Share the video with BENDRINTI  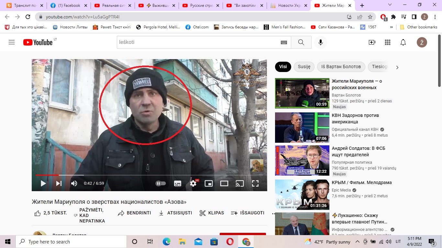pyautogui.click(x=134, y=213)
